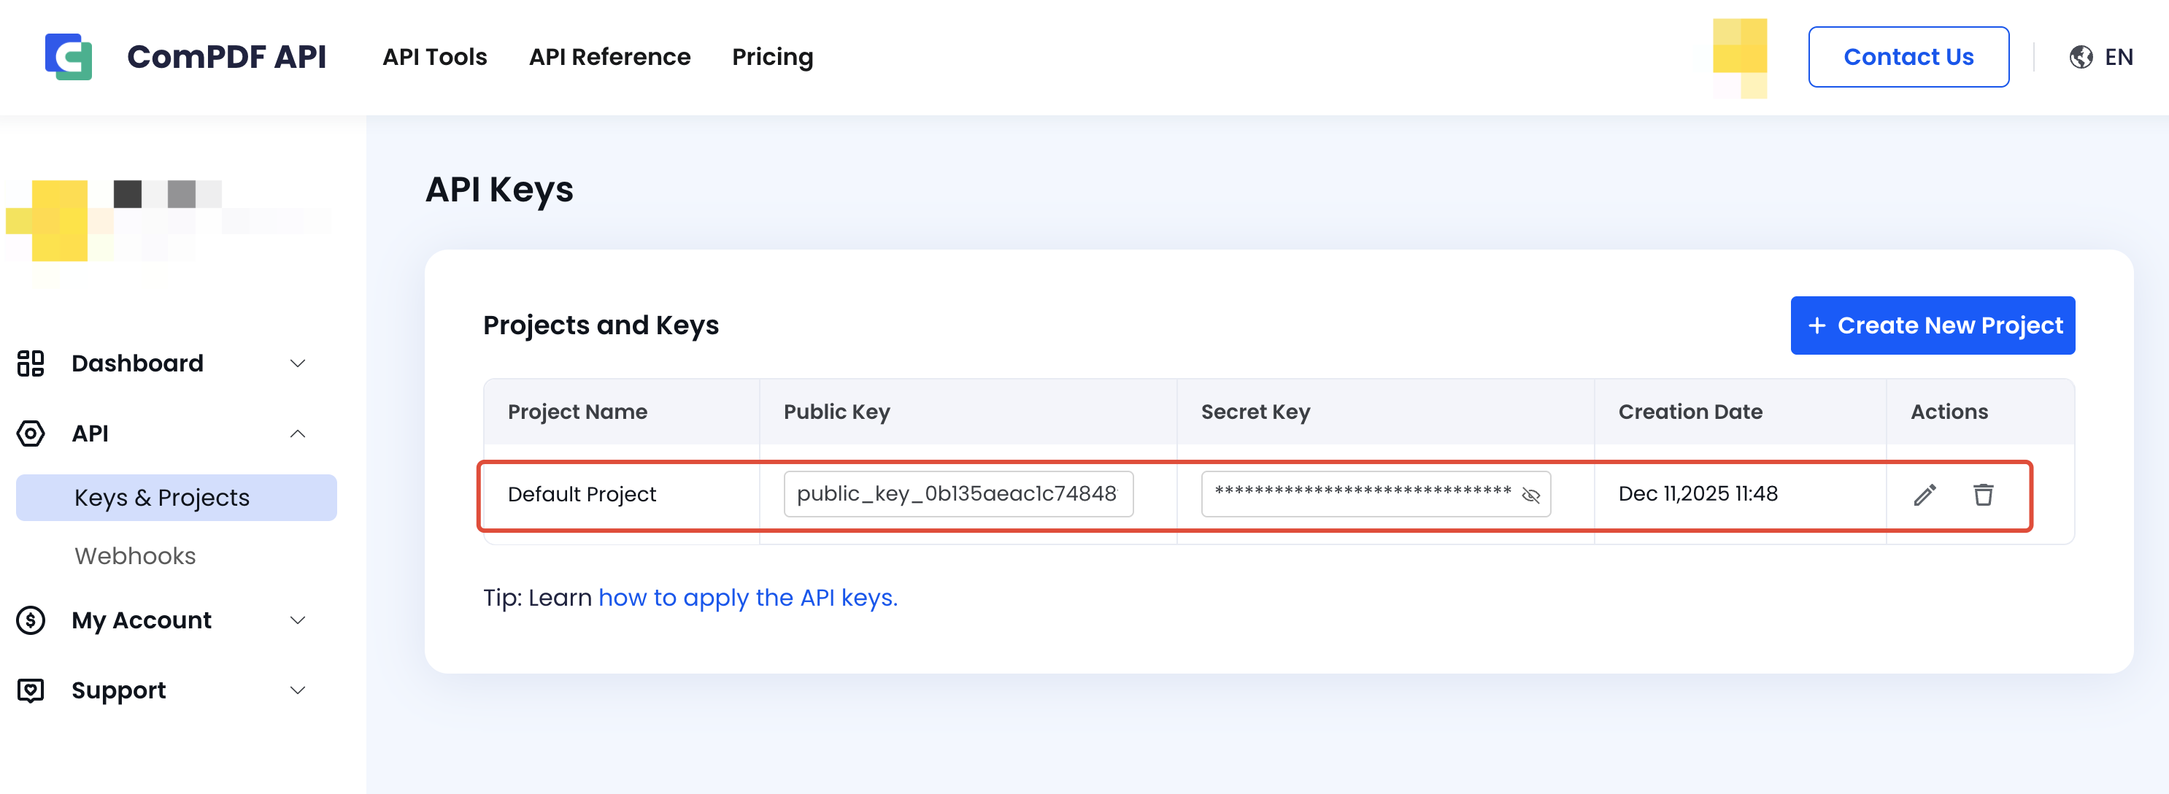
Task: Open the how to apply the API keys link
Action: [748, 598]
